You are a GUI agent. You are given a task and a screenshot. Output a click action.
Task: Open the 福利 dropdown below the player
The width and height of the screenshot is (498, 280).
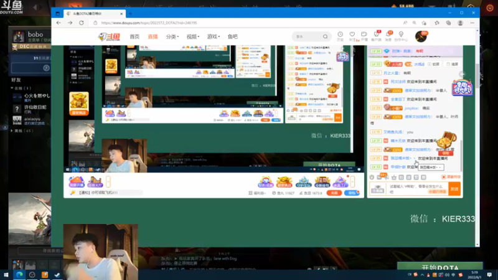pyautogui.click(x=257, y=193)
